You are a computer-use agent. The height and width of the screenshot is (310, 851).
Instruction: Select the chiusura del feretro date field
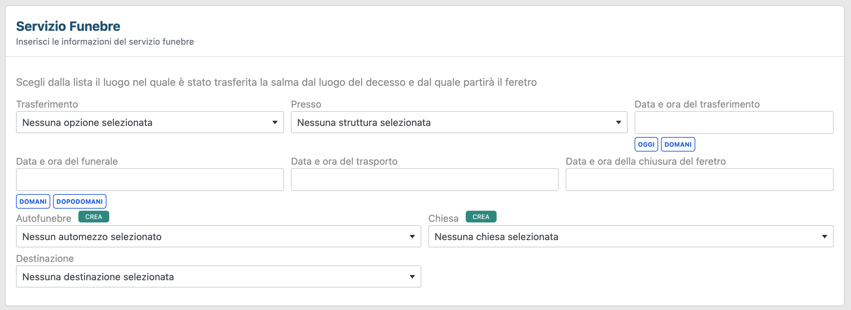coord(699,180)
